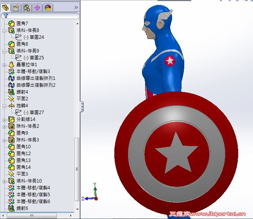
Task: Select the '本體-移動/複製5' label text
Action: tap(33, 195)
